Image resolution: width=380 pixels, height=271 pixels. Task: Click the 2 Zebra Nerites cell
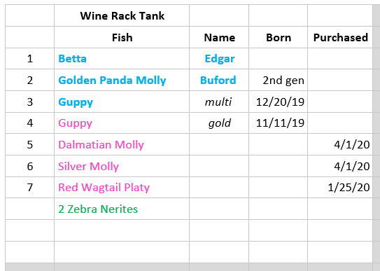(122, 209)
